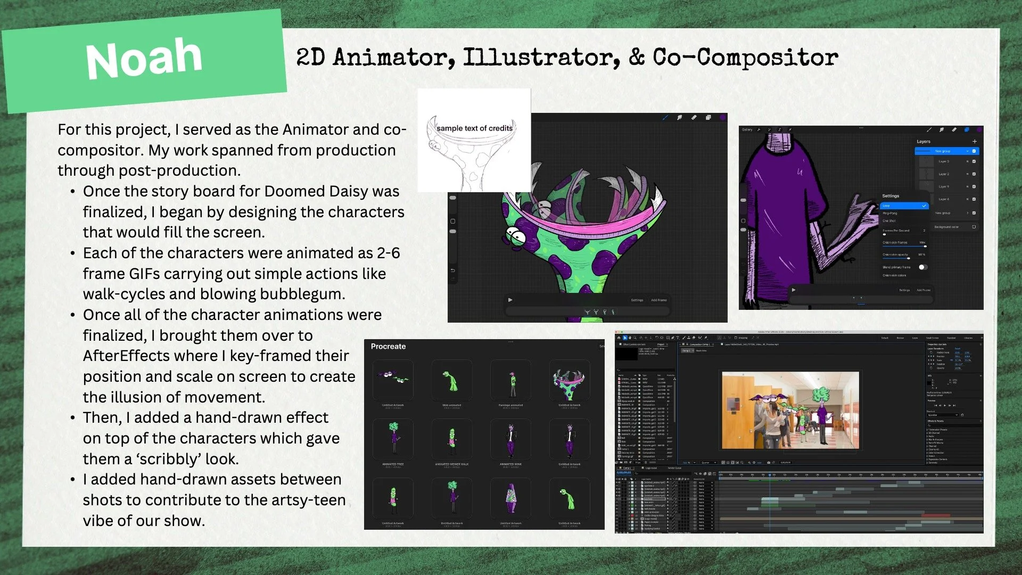
Task: Expand the Color Correction effects category
Action: tap(928, 453)
